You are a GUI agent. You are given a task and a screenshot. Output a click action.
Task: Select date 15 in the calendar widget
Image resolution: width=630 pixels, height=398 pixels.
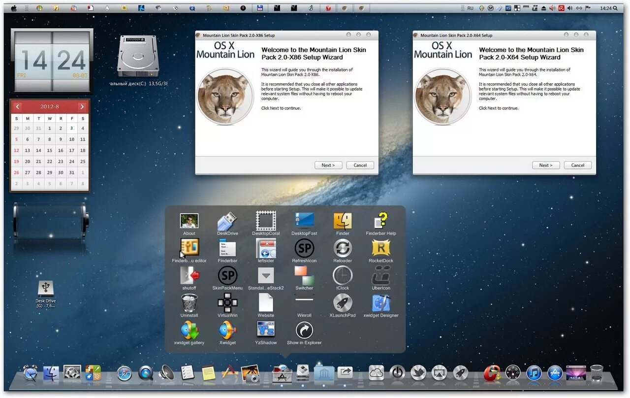50,151
